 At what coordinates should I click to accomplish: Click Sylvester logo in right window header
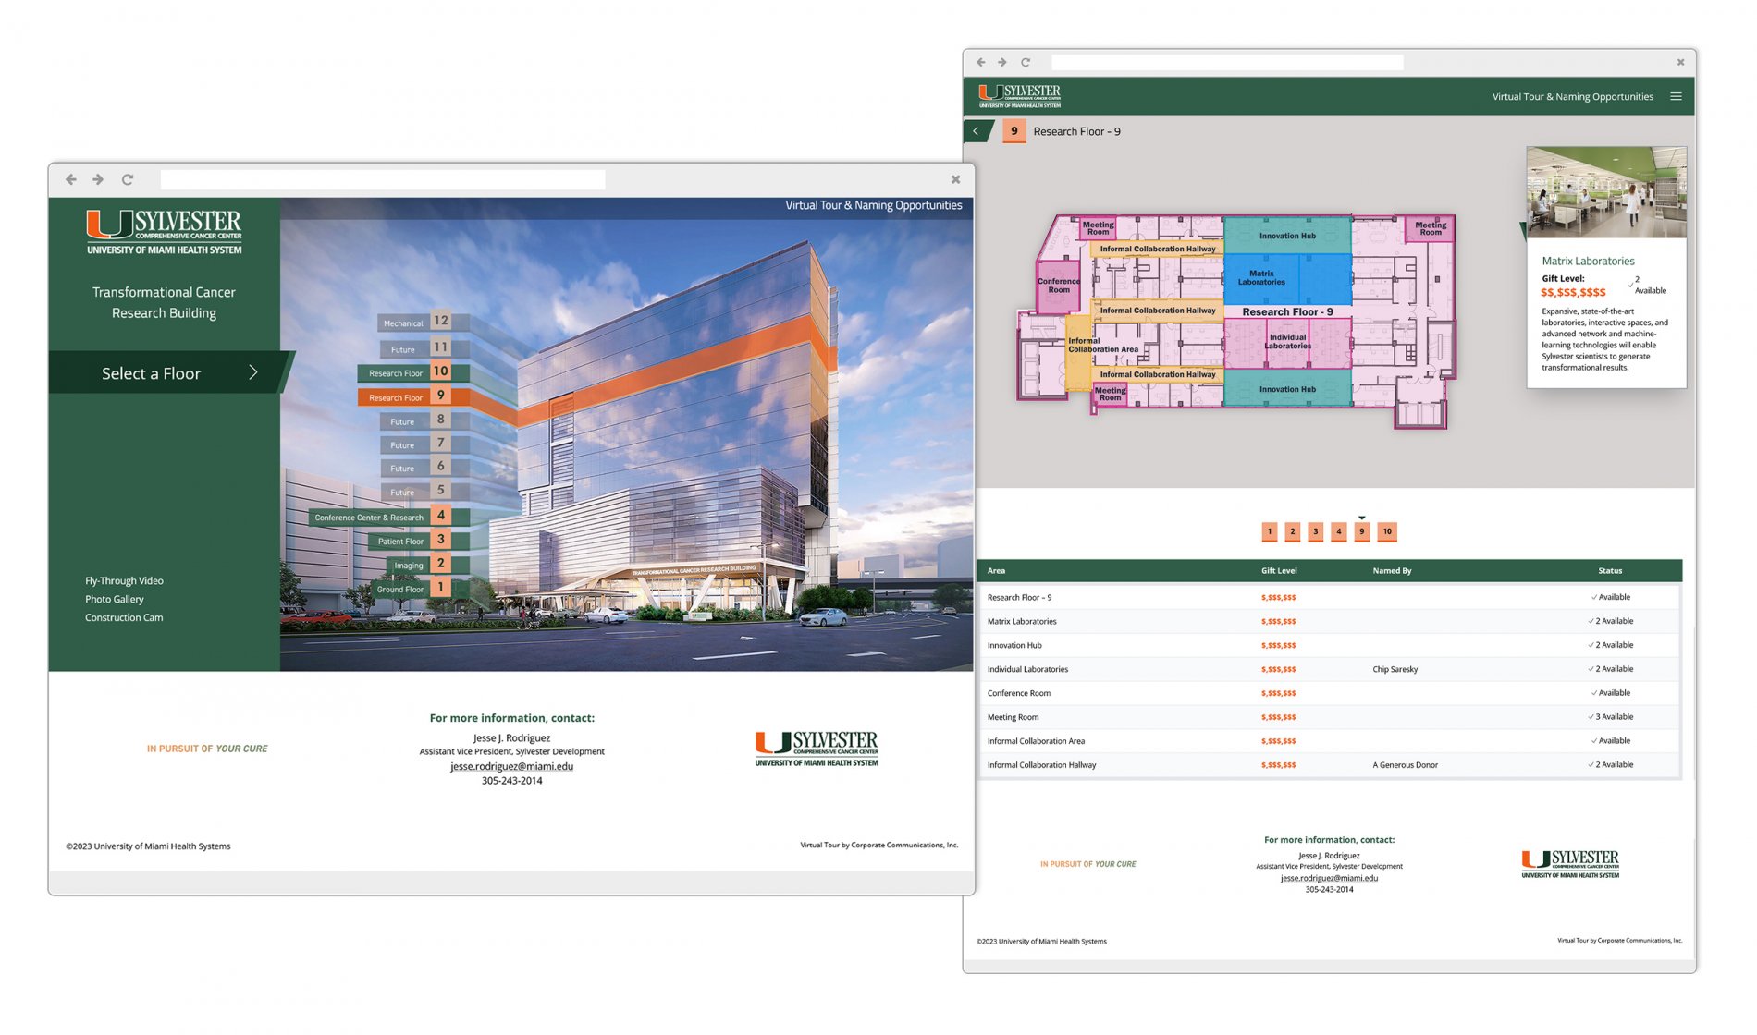tap(1020, 96)
